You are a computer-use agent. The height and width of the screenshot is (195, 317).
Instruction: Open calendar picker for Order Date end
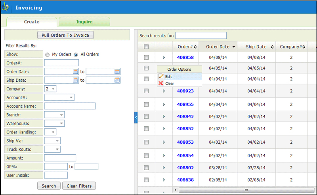[117, 71]
